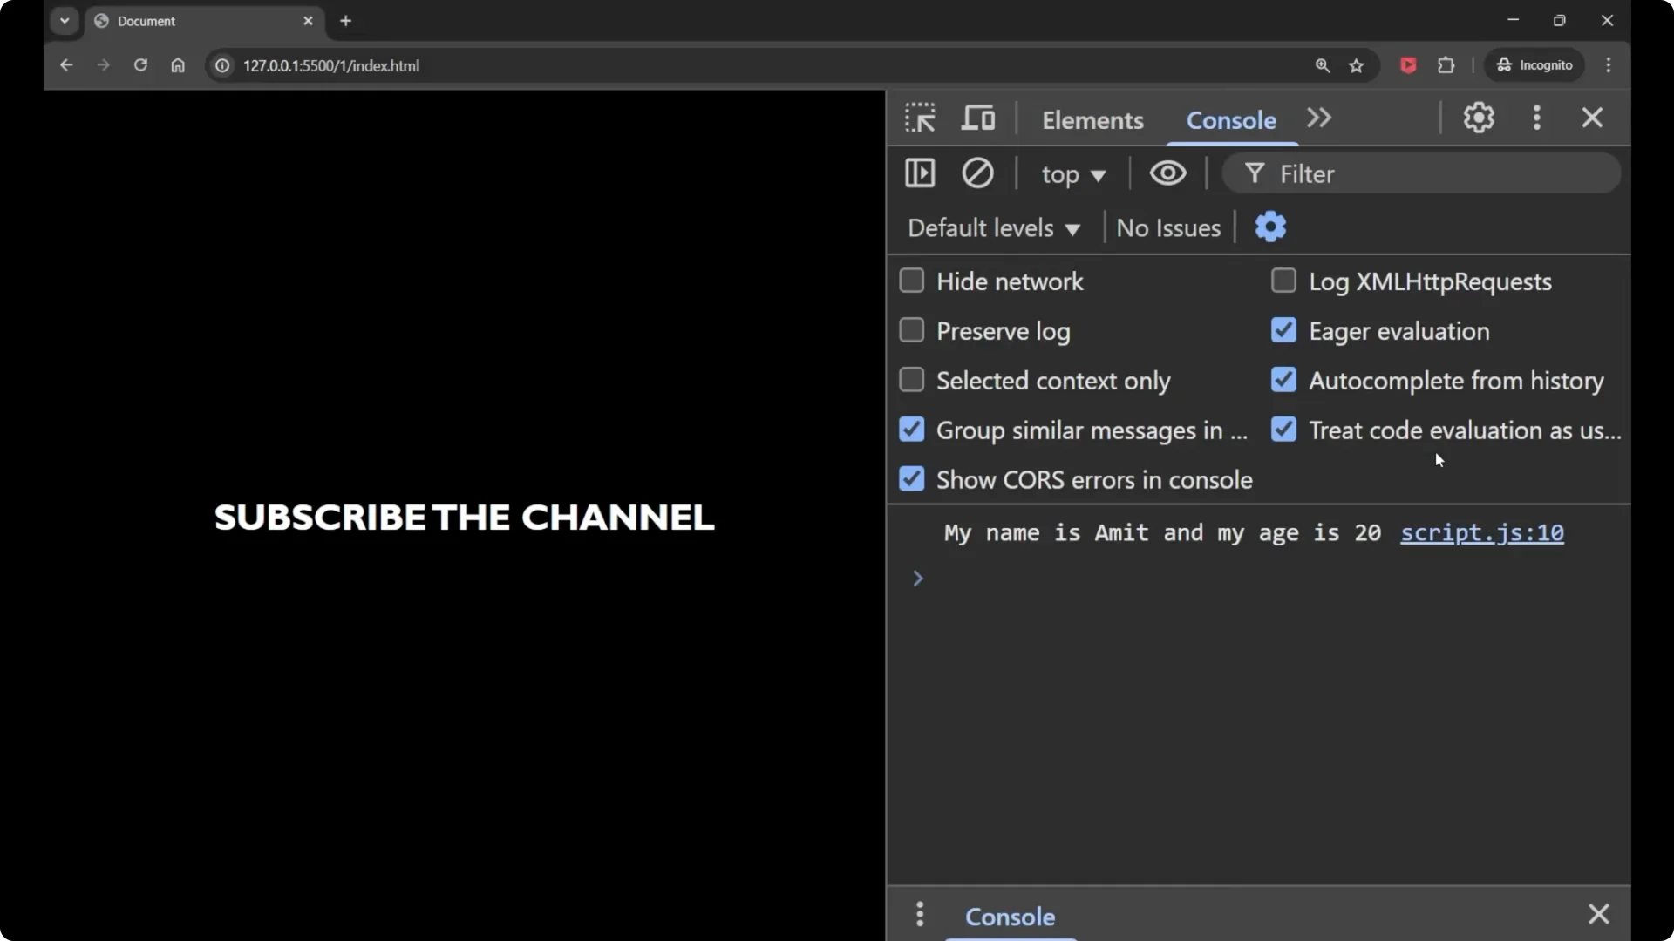The width and height of the screenshot is (1674, 941).
Task: Show more DevTools tabs chevron
Action: point(1319,118)
